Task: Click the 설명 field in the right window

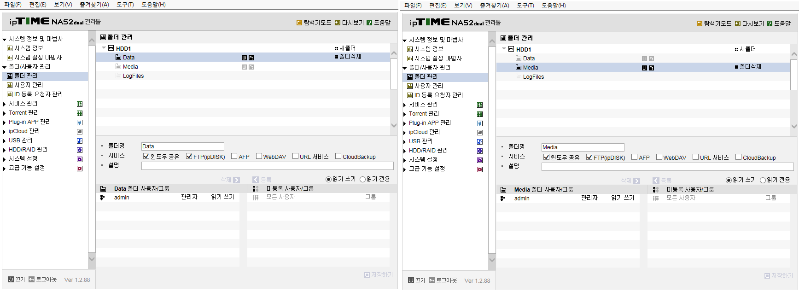Action: click(668, 167)
